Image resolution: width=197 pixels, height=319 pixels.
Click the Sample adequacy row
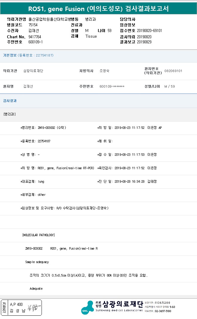coord(37,262)
